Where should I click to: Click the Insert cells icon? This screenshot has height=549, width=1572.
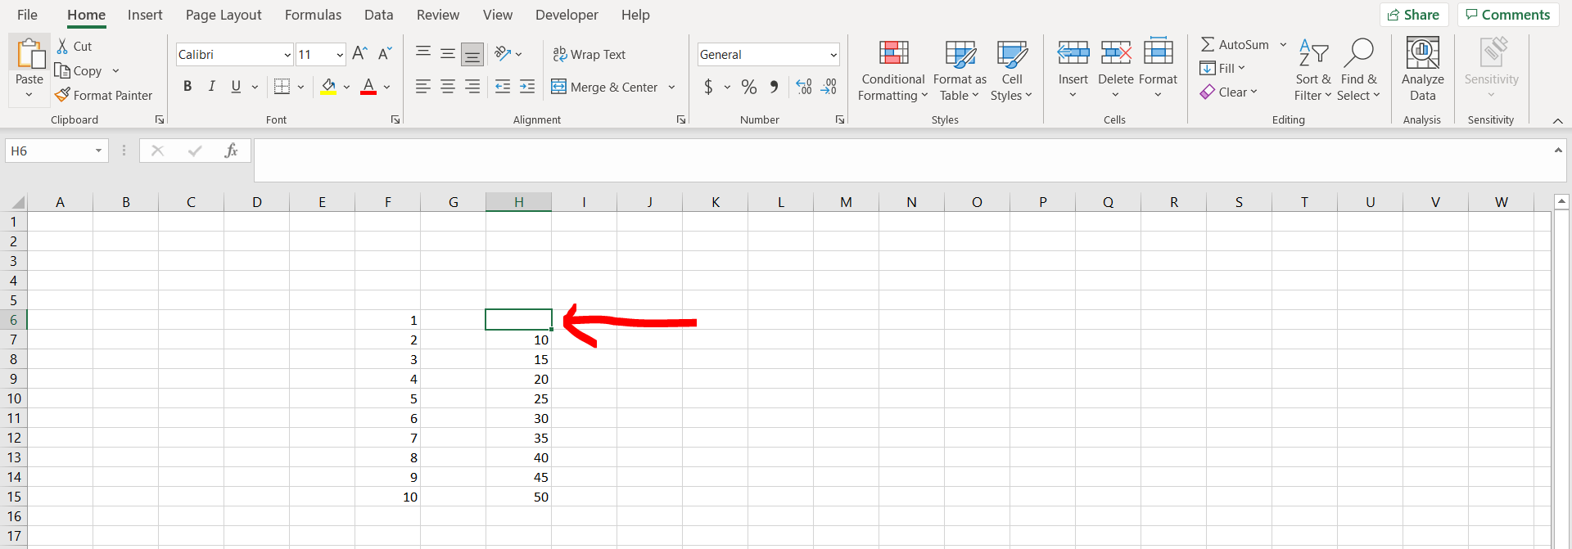(1073, 53)
